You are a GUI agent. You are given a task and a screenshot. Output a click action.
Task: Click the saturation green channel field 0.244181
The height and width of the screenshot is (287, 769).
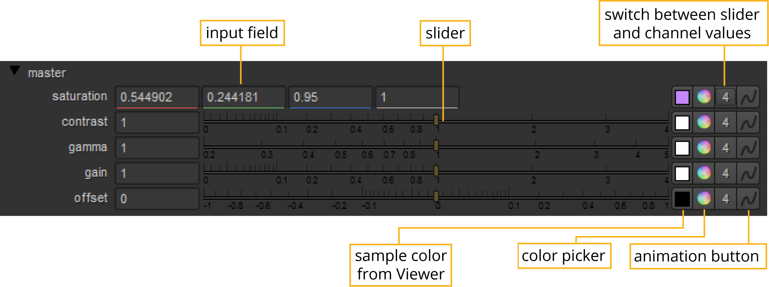coord(243,97)
